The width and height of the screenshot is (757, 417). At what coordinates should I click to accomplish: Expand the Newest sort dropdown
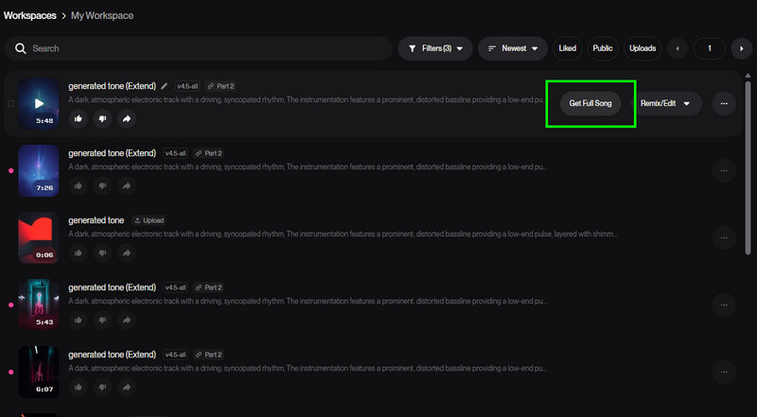click(x=514, y=48)
